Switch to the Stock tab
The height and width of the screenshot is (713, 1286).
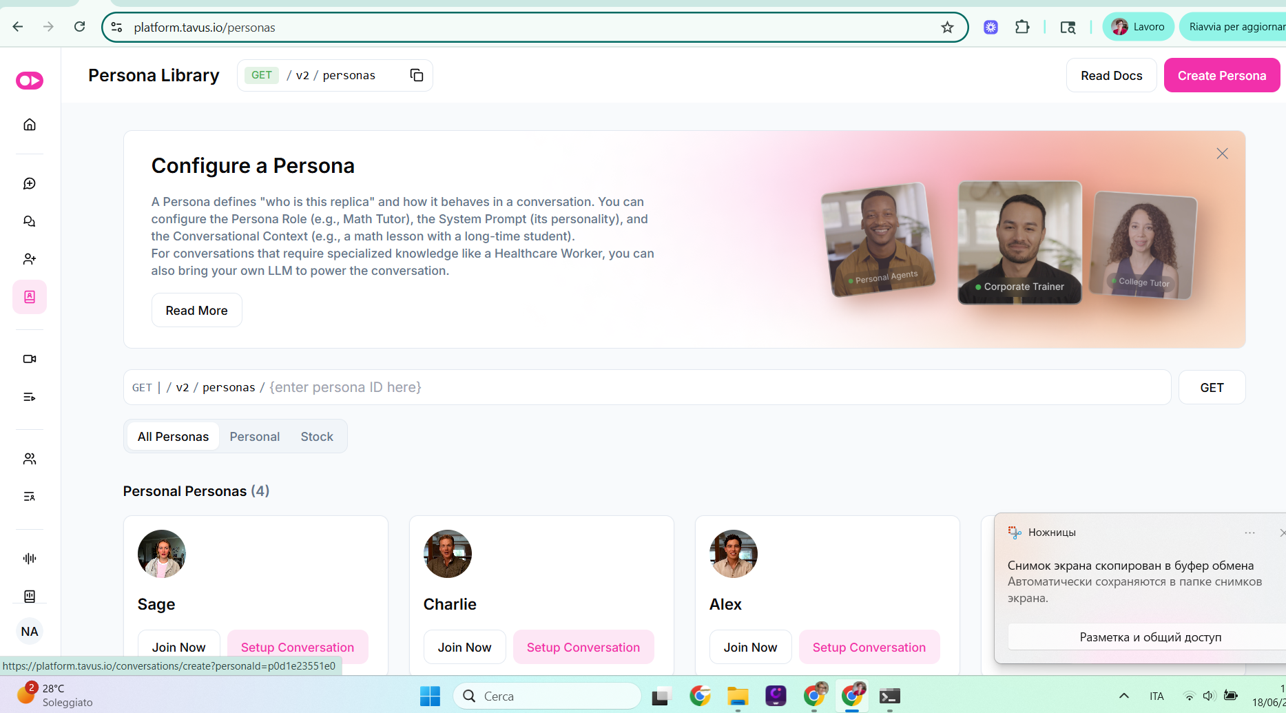coord(317,436)
